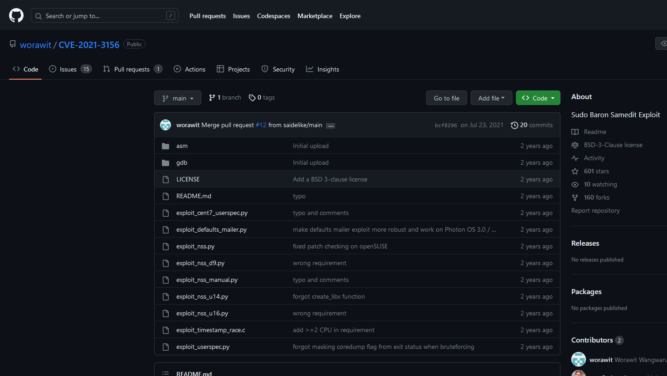Open the README.md file
The height and width of the screenshot is (376, 667).
[194, 196]
